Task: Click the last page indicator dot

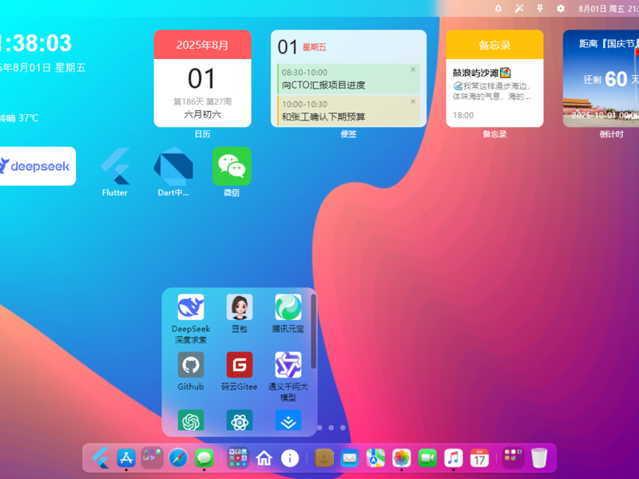Action: point(343,428)
